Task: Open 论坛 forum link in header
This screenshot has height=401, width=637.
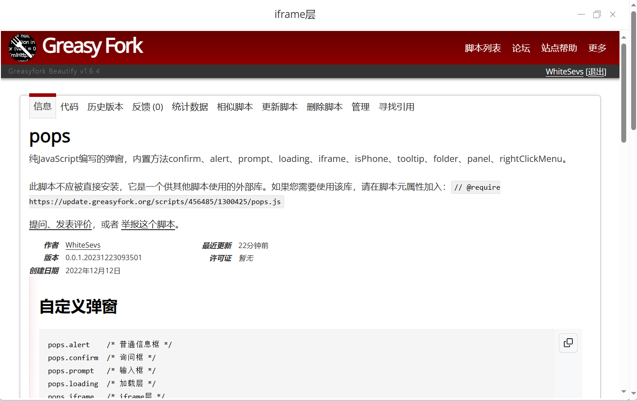Action: 521,48
